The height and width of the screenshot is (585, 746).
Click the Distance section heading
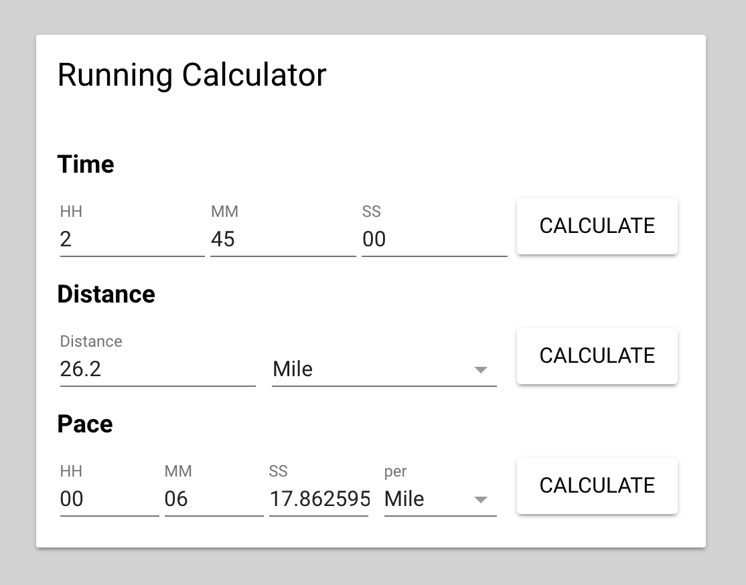[106, 294]
